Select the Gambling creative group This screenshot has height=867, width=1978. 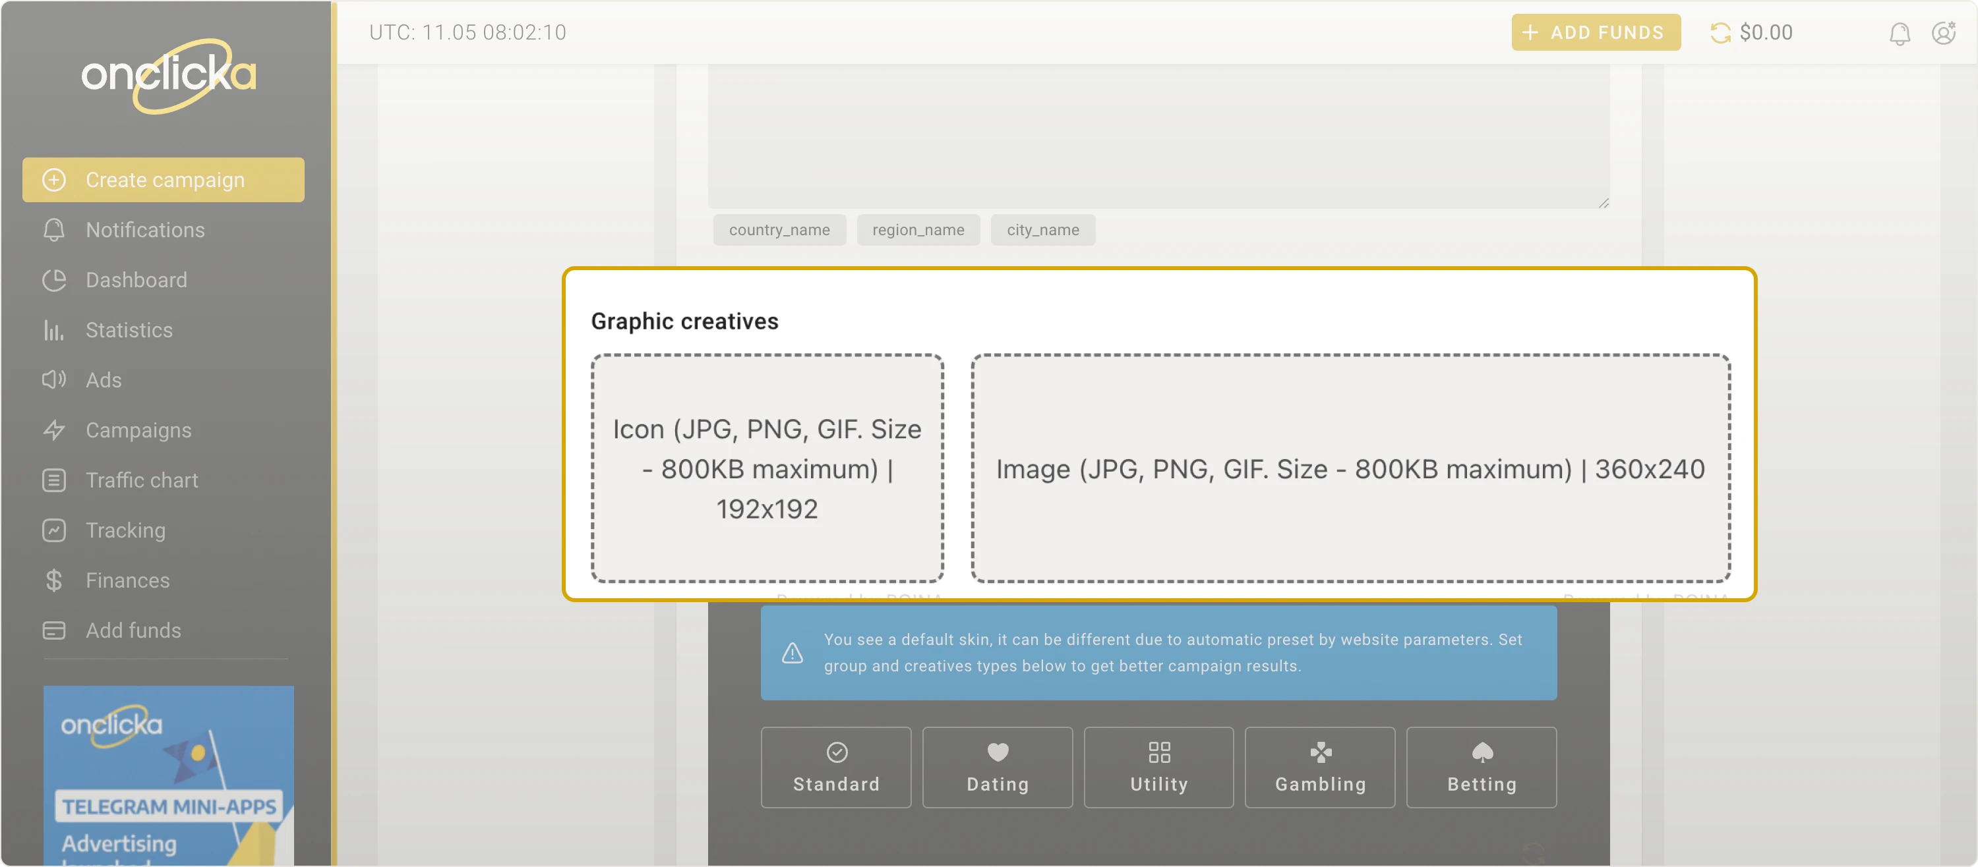coord(1319,766)
